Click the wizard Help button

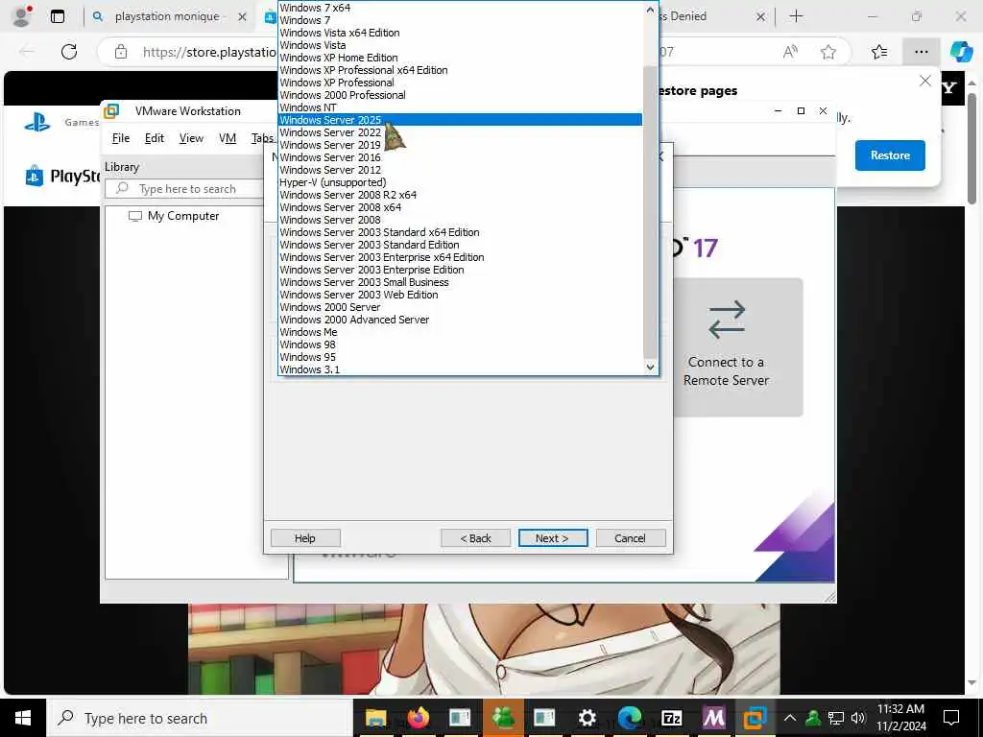coord(305,538)
